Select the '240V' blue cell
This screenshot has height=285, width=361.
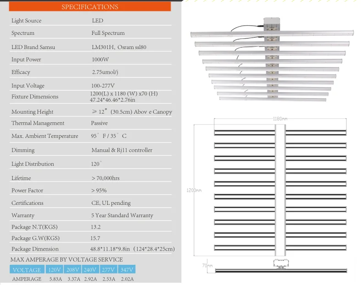click(x=90, y=269)
